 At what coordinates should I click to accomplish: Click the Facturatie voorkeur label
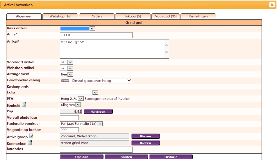[23, 124]
